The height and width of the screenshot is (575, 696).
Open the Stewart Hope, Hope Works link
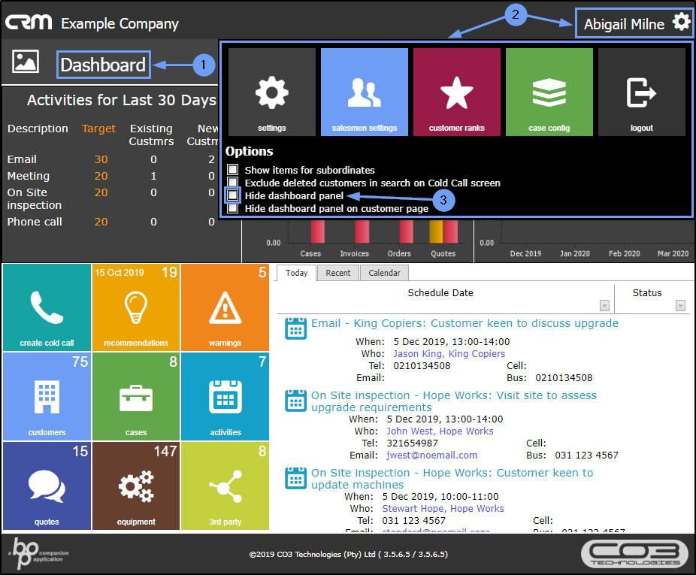point(443,508)
